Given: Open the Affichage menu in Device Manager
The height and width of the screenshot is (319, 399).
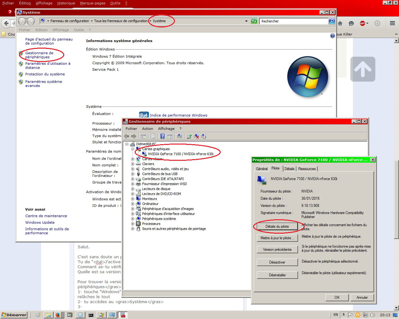Looking at the screenshot, I should click(166, 129).
